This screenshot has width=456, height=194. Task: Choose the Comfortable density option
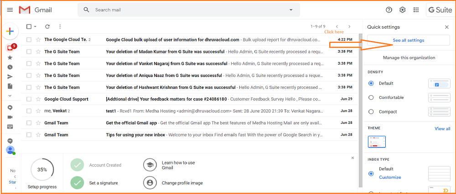point(371,97)
